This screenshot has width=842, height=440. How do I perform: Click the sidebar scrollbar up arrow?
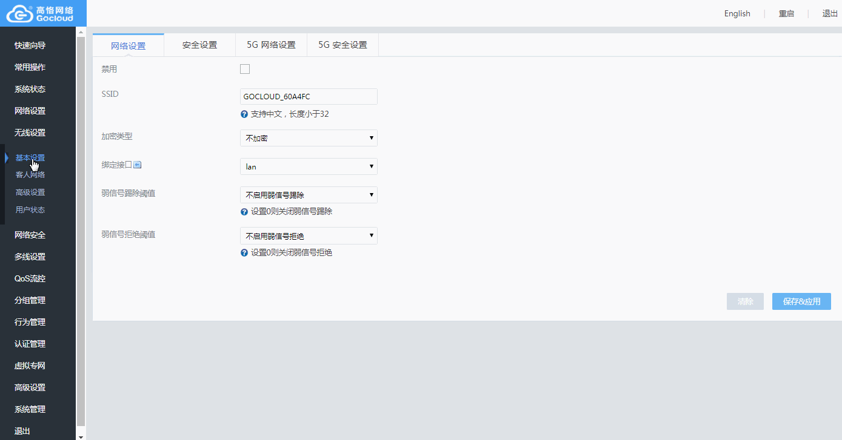tap(81, 31)
